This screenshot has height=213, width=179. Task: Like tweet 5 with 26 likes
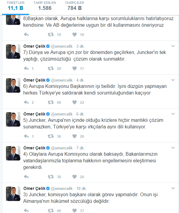click(x=75, y=136)
